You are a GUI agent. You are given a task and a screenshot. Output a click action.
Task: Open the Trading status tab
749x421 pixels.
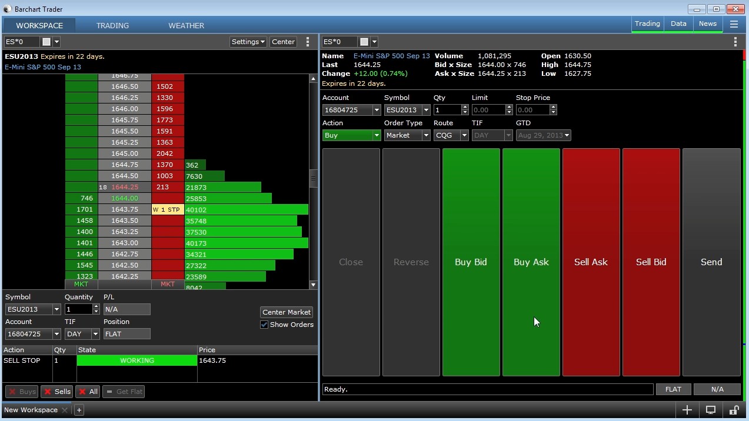pyautogui.click(x=647, y=24)
